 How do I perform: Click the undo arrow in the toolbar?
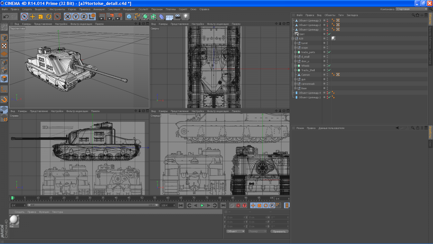point(6,16)
